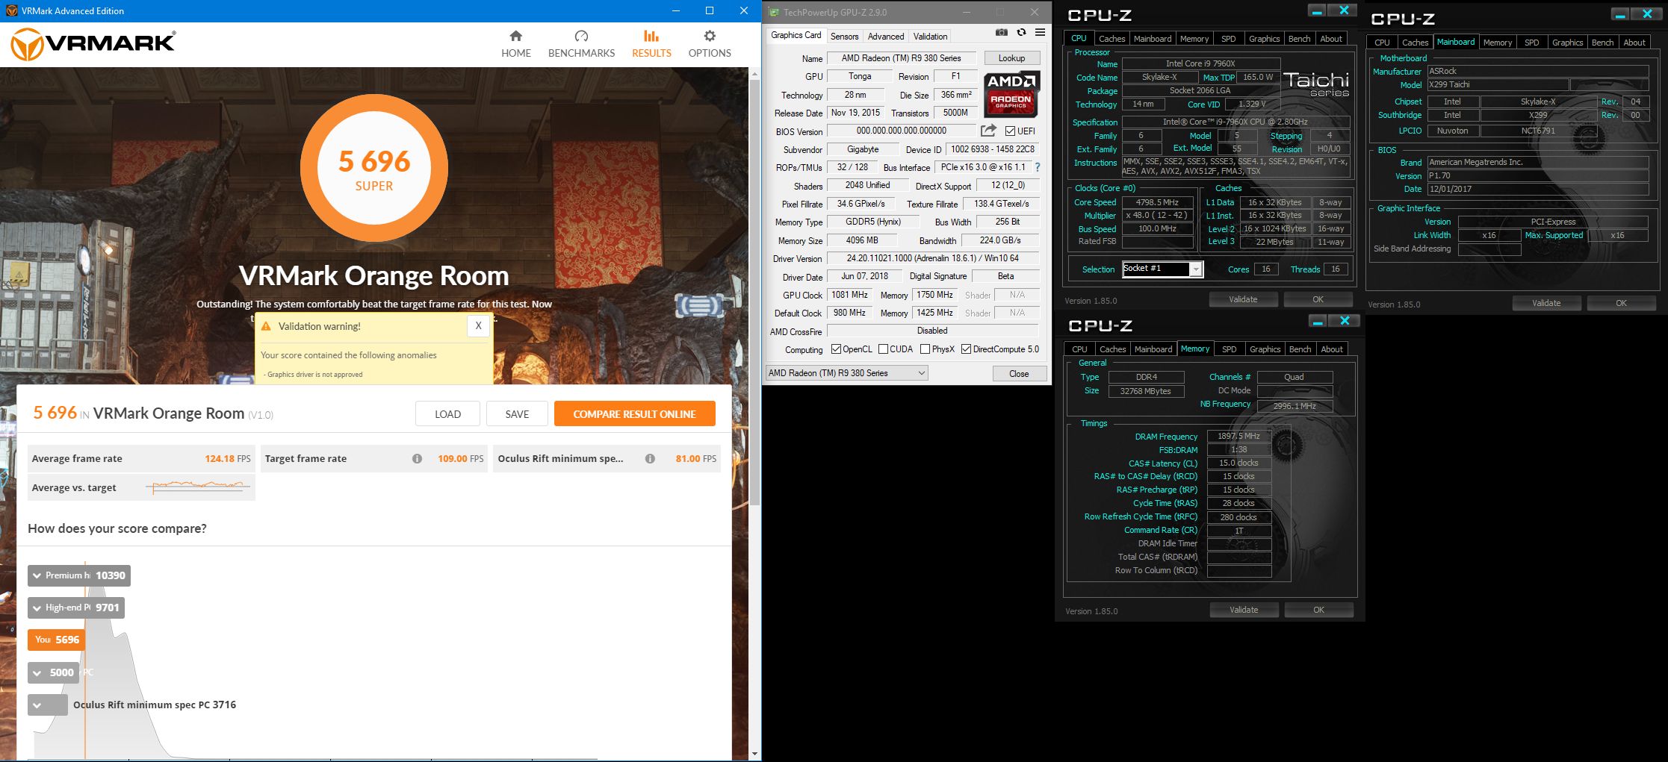Open About tab in CPU-Z Mainboard window
1668x762 pixels.
point(1634,43)
